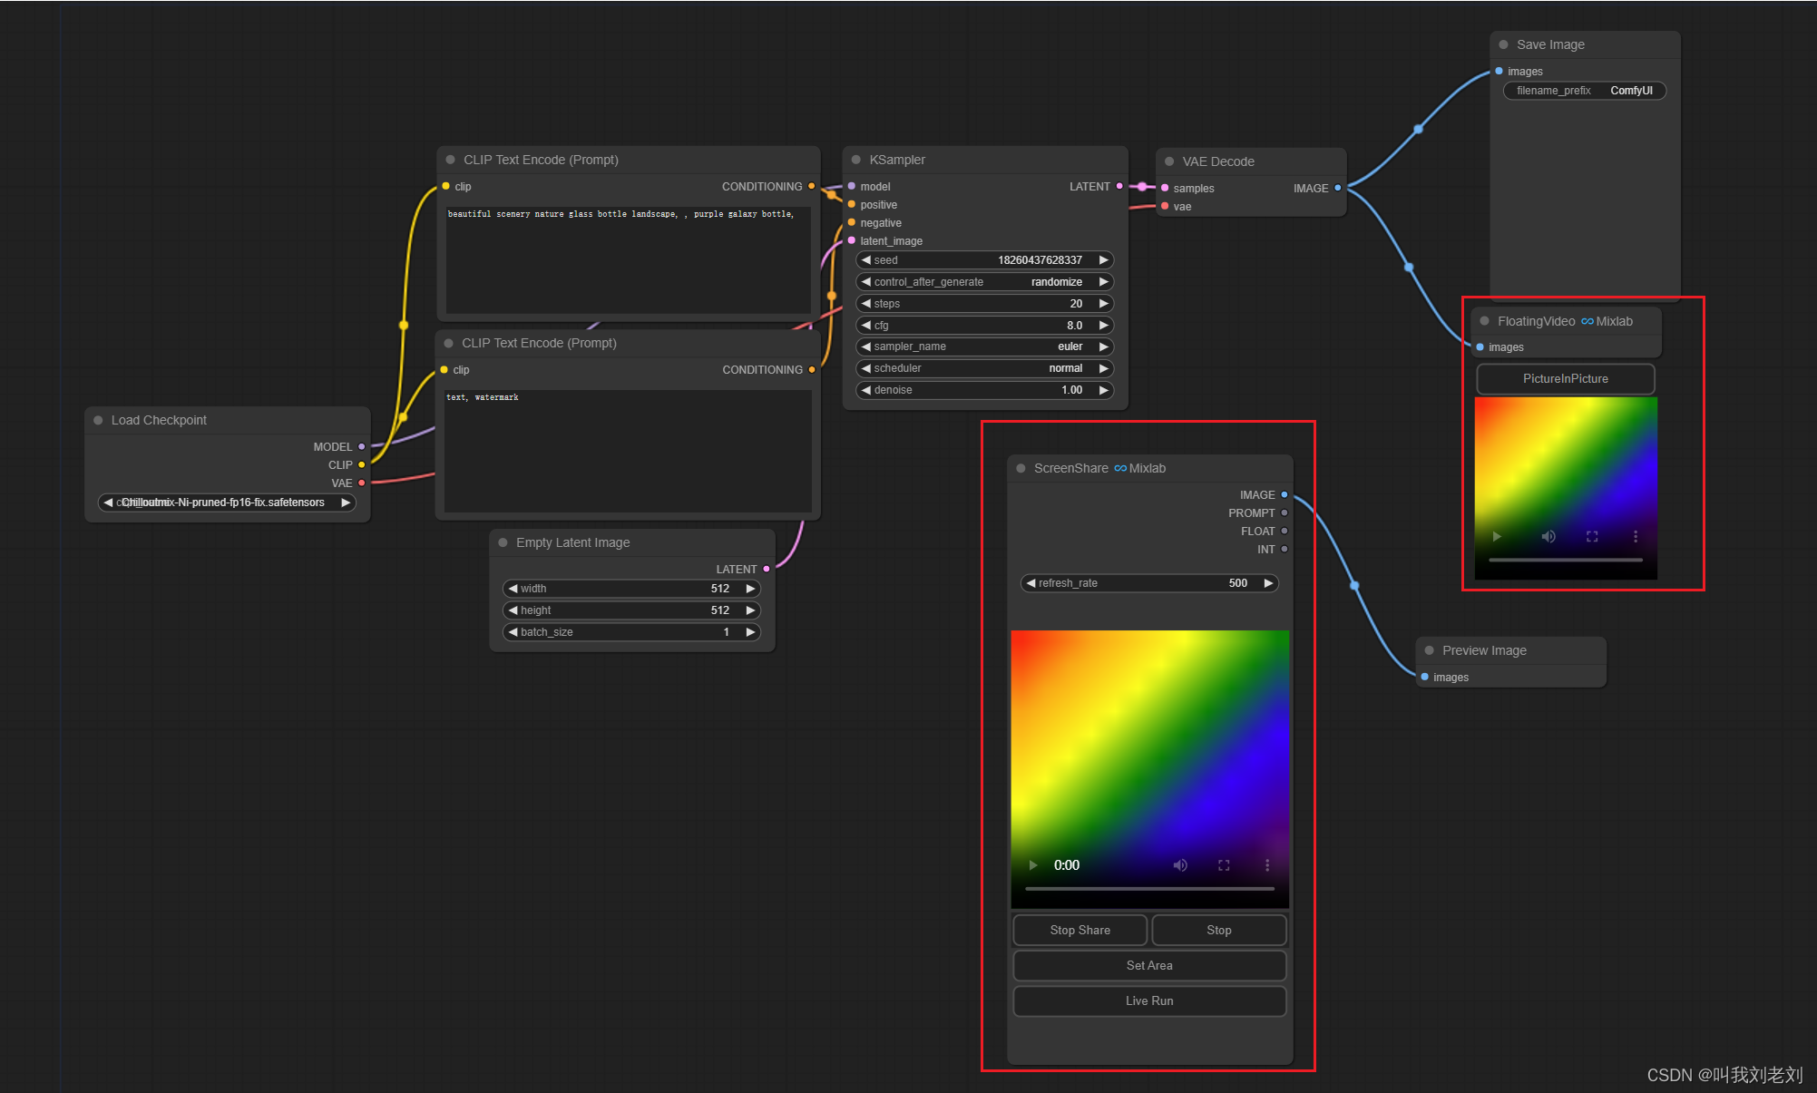Play the FloatingVideo preview
This screenshot has width=1817, height=1093.
[x=1497, y=537]
